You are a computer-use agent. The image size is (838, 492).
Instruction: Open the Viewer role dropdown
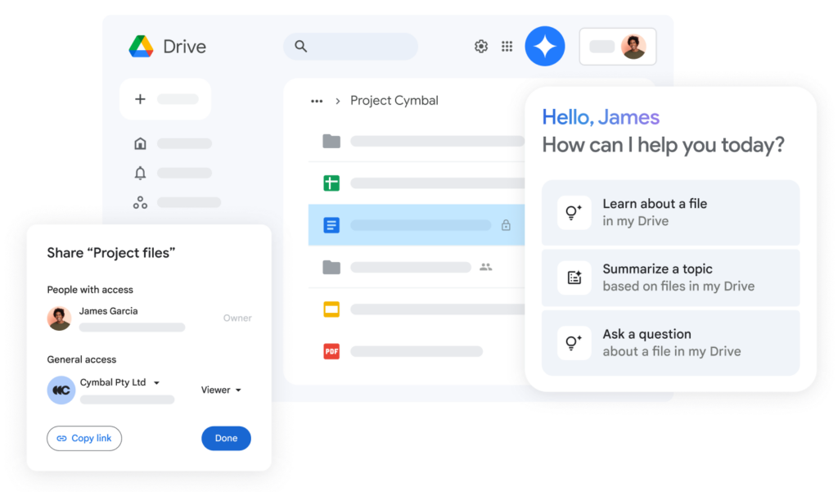coord(221,390)
